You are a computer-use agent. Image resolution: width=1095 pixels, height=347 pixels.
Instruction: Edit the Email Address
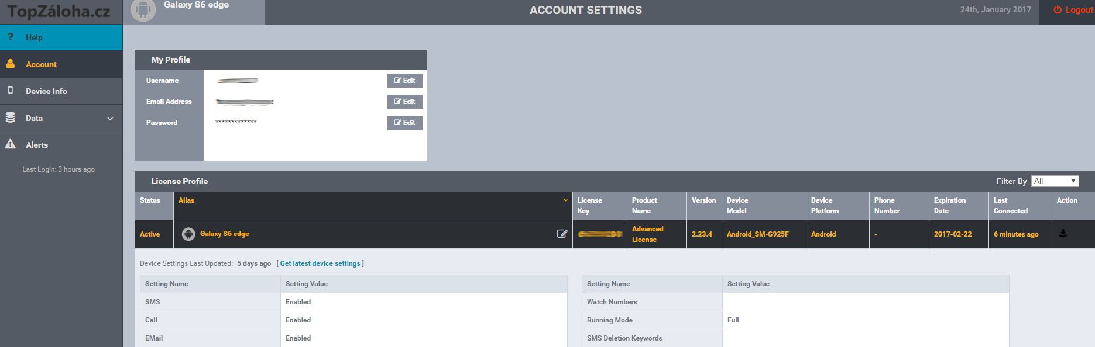pos(404,102)
